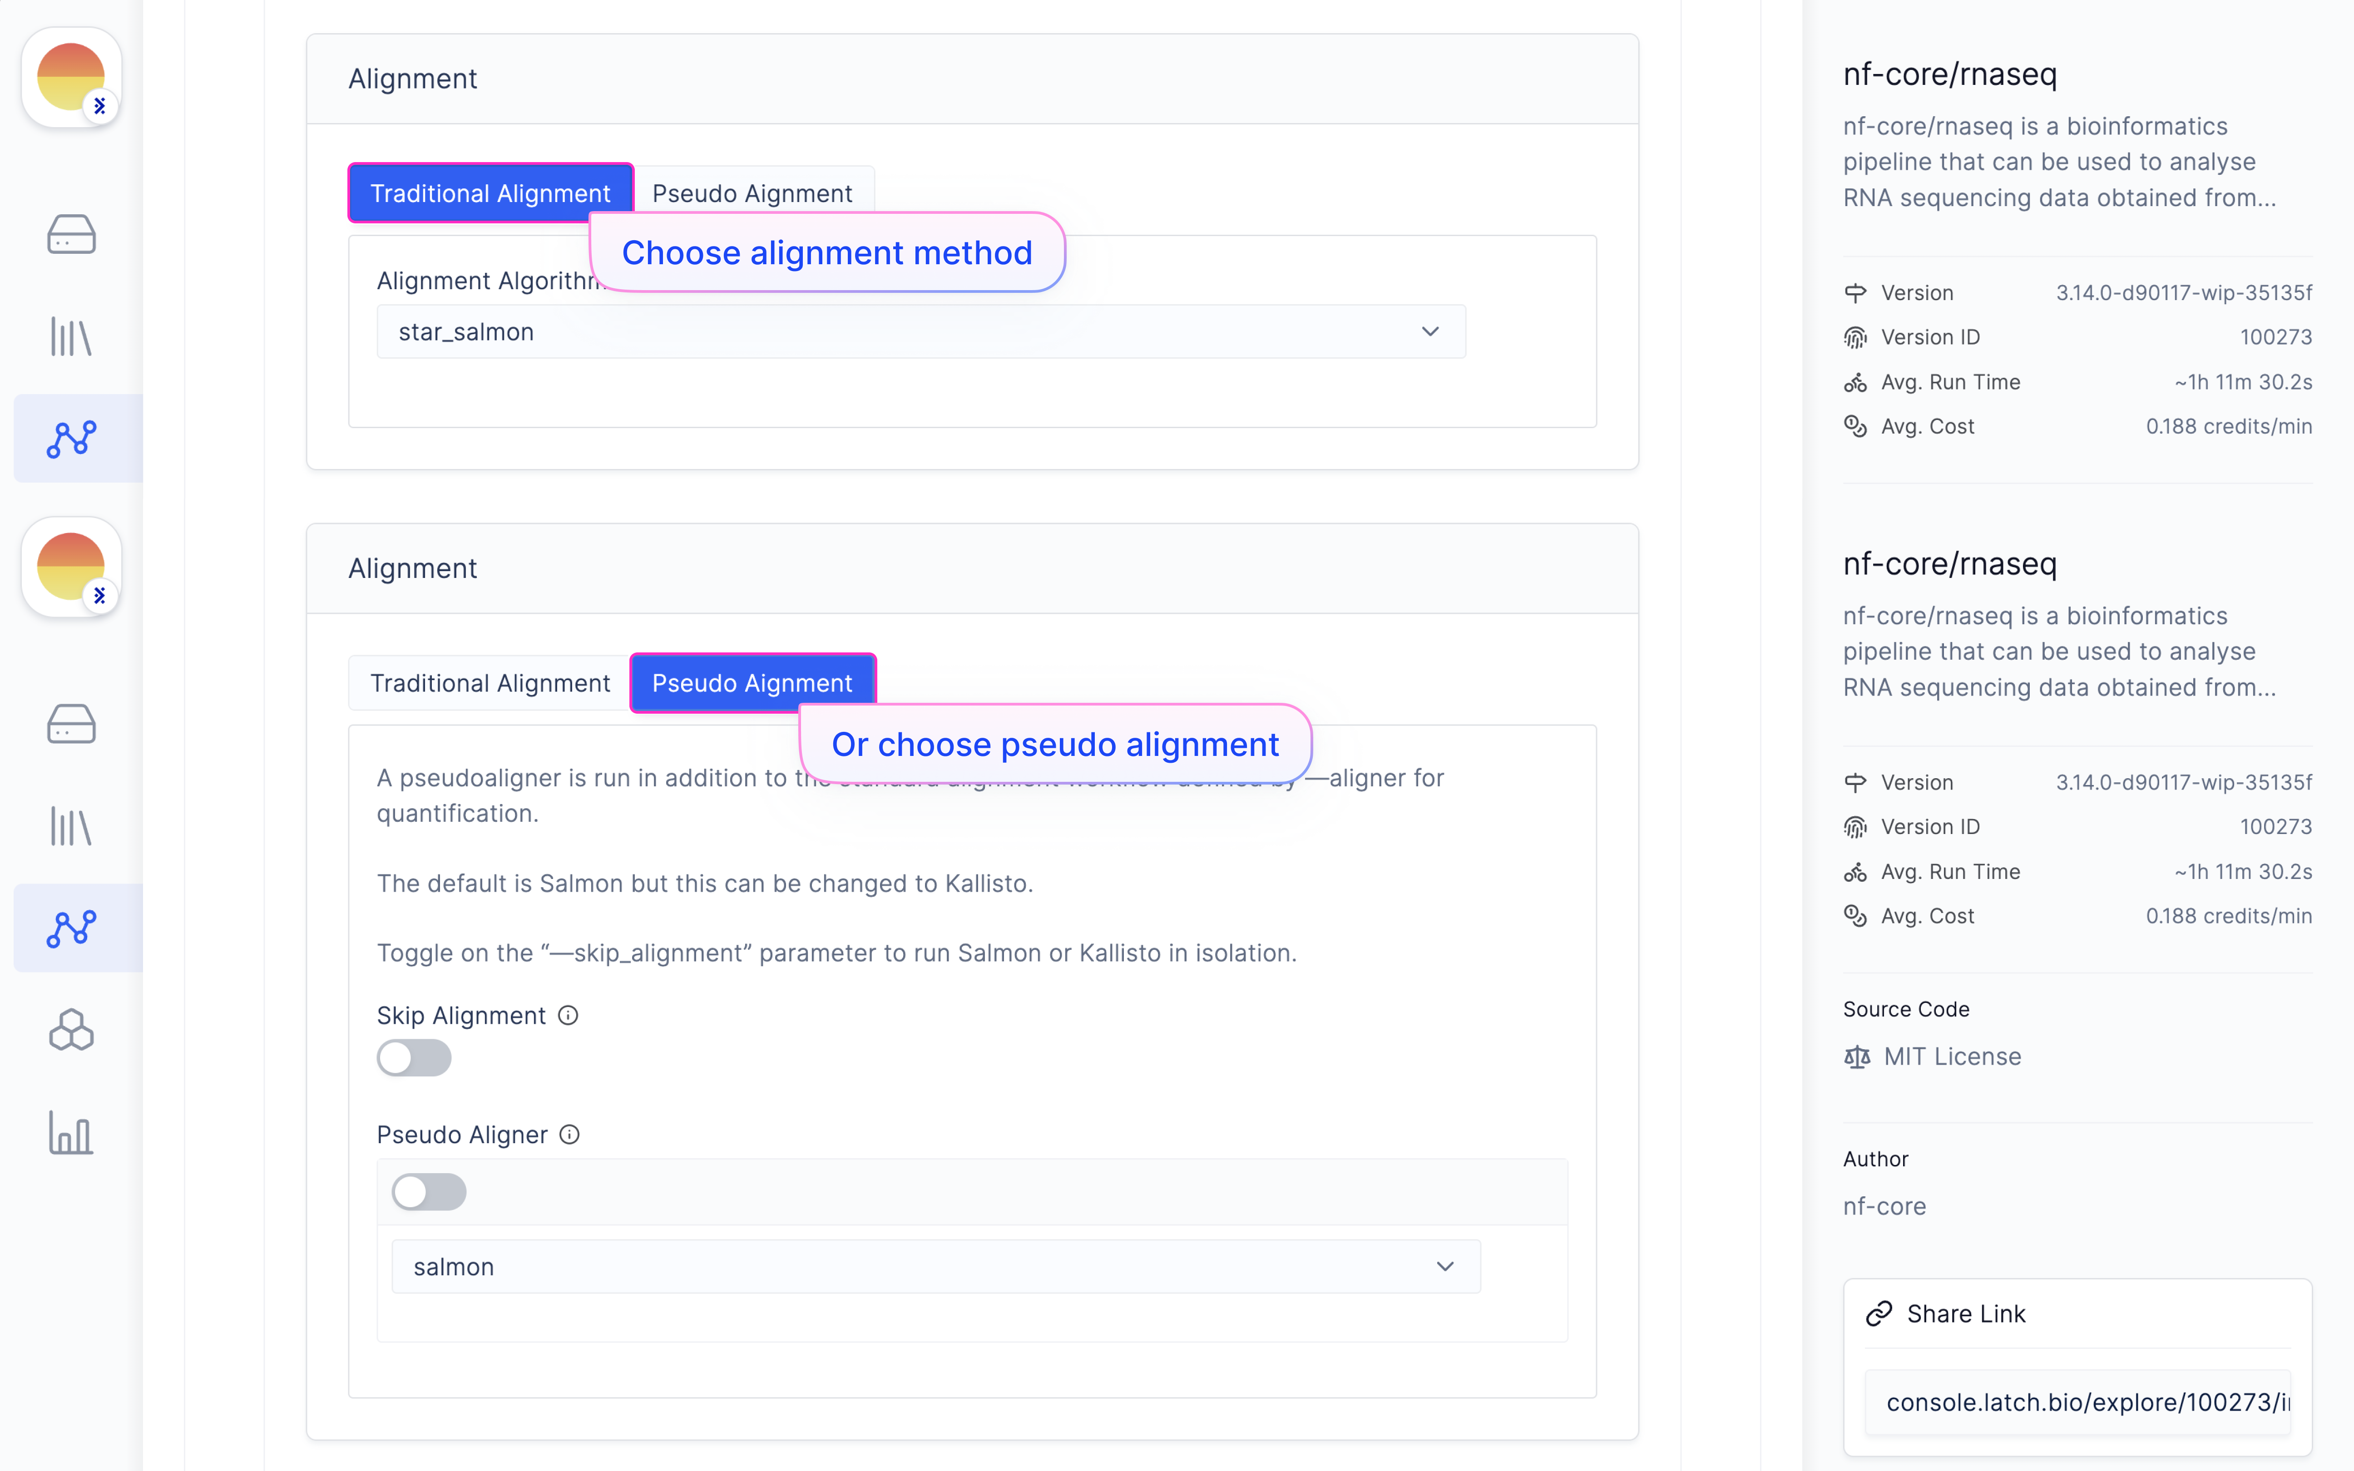Open the data storage drive icon in lower sidebar
Screen dimensions: 2354x1471
[71, 724]
